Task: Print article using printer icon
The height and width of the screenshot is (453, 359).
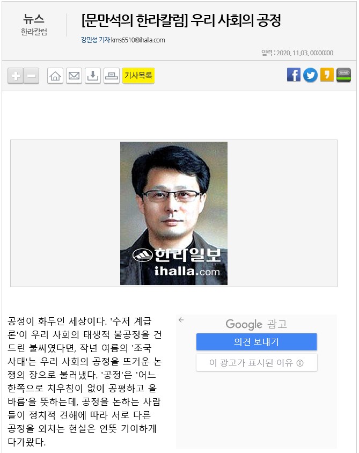Action: point(112,76)
